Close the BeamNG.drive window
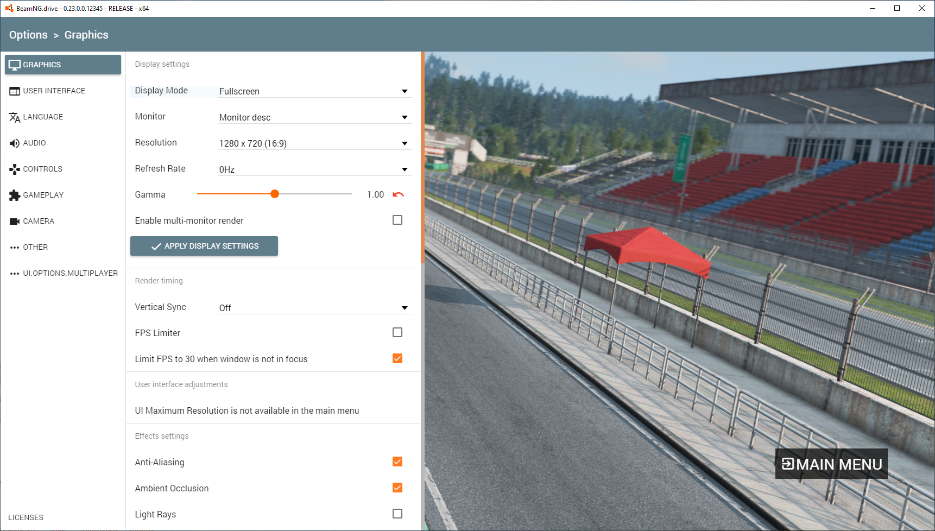 (x=922, y=8)
